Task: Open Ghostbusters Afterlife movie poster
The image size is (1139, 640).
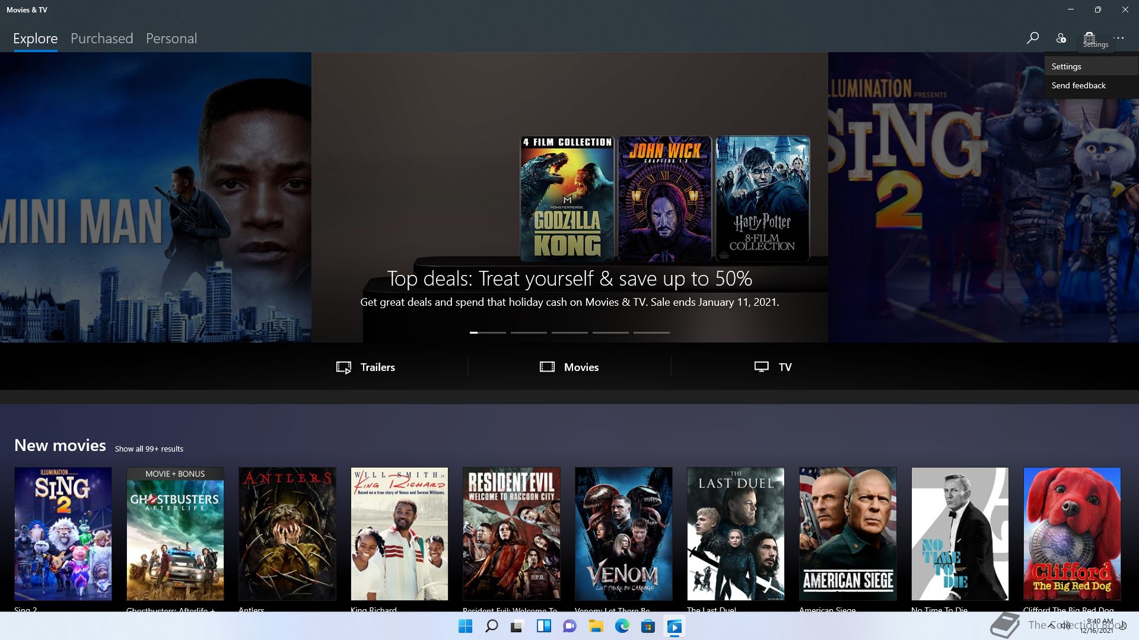Action: pos(175,534)
